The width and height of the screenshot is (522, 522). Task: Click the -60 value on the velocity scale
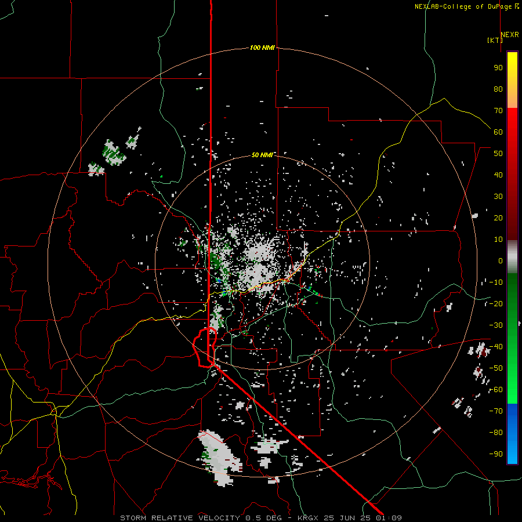496,390
